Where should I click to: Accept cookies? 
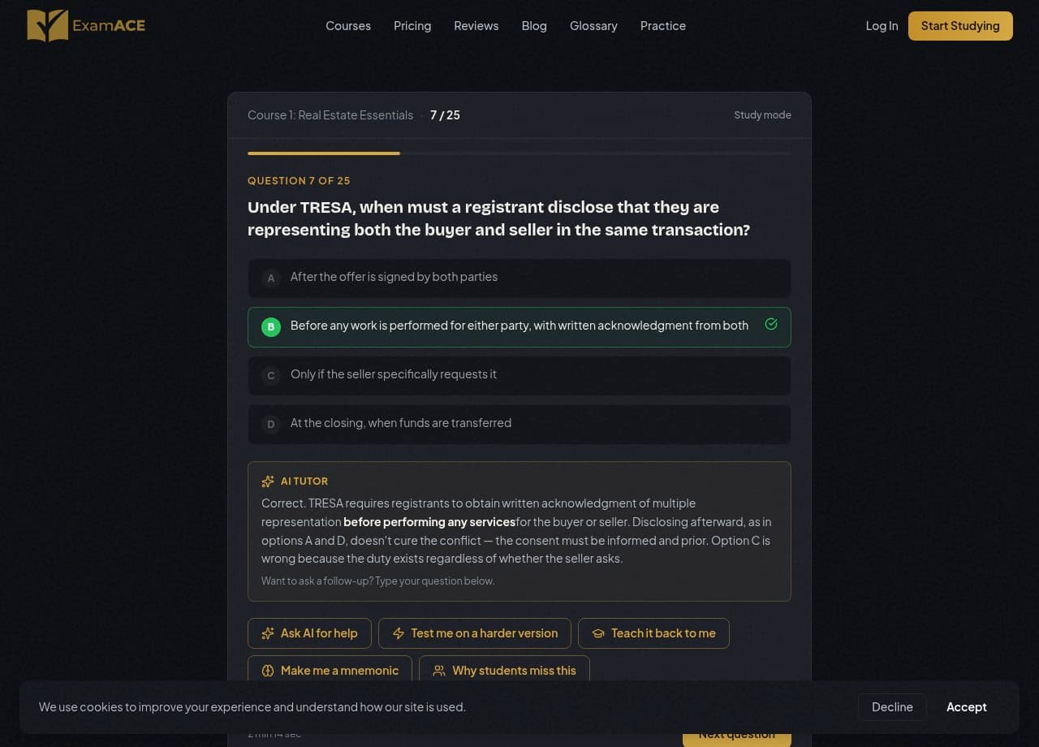tap(966, 707)
